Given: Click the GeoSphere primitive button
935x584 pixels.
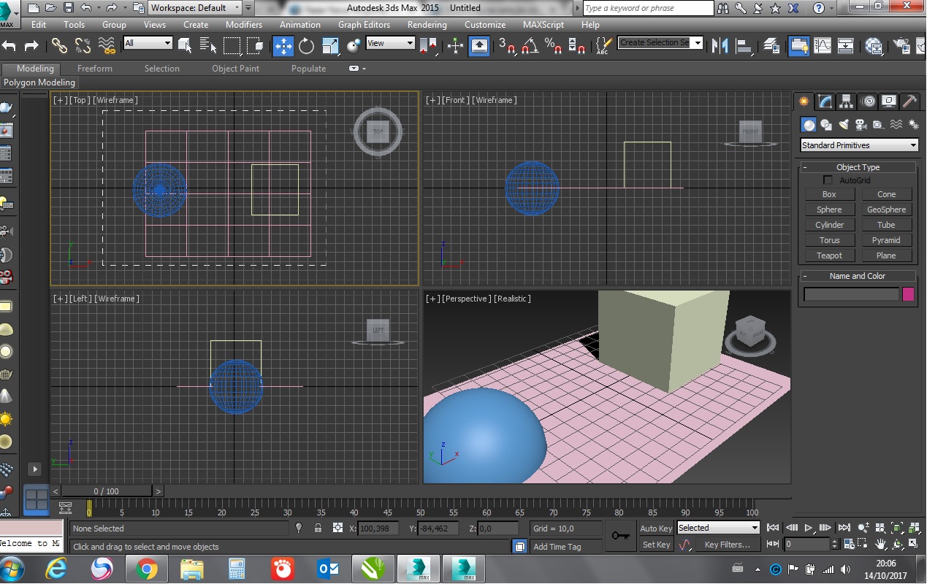Looking at the screenshot, I should pos(886,210).
